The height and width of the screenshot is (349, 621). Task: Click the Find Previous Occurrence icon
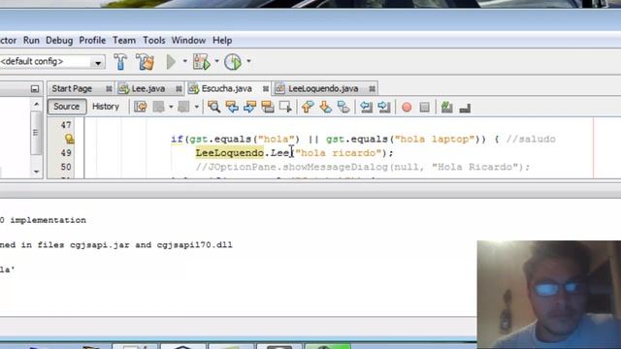[x=232, y=107]
